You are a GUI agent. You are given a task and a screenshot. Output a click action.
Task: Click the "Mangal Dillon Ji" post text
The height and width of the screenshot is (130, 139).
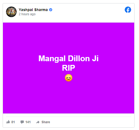pyautogui.click(x=68, y=58)
